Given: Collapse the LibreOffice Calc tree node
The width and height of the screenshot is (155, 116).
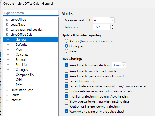Looking at the screenshot, I should (7, 35).
